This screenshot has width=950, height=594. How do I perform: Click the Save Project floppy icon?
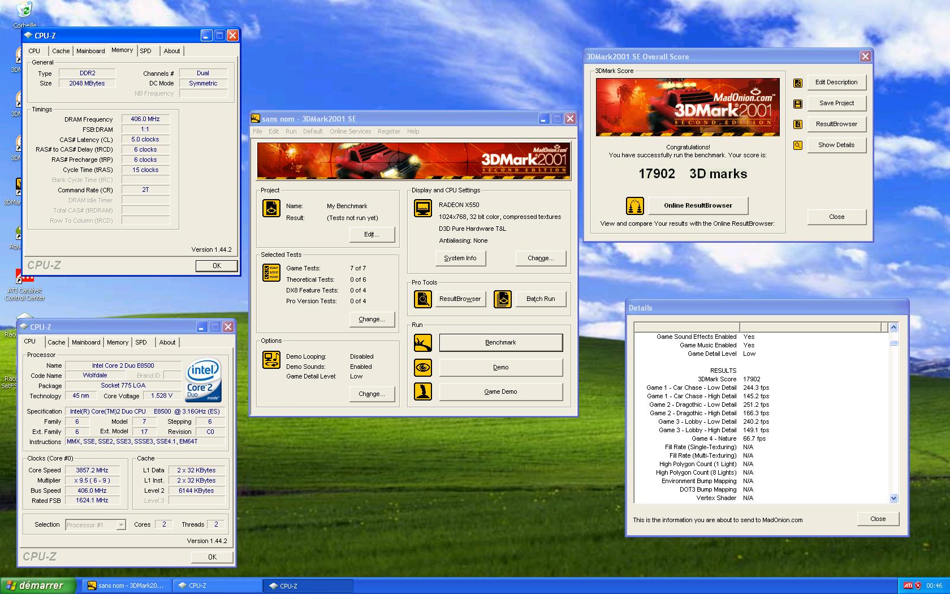coord(798,104)
